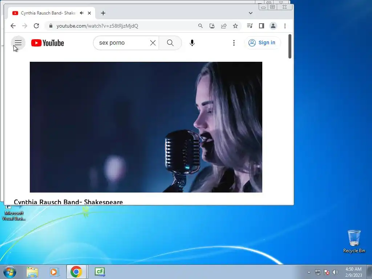The width and height of the screenshot is (372, 279).
Task: Open YouTube settings three-dot menu
Action: click(x=234, y=43)
